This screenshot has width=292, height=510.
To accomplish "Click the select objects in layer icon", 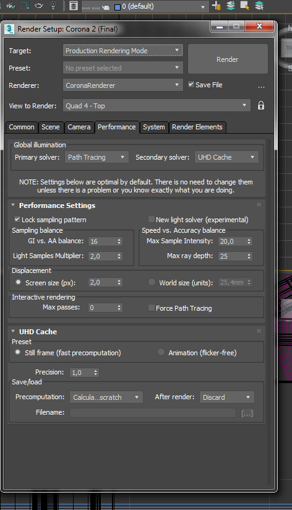I will pyautogui.click(x=245, y=6).
